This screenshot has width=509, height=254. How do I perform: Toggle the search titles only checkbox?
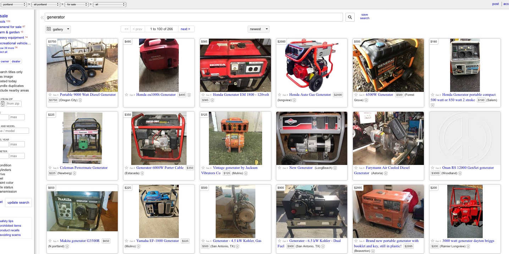(x=11, y=72)
